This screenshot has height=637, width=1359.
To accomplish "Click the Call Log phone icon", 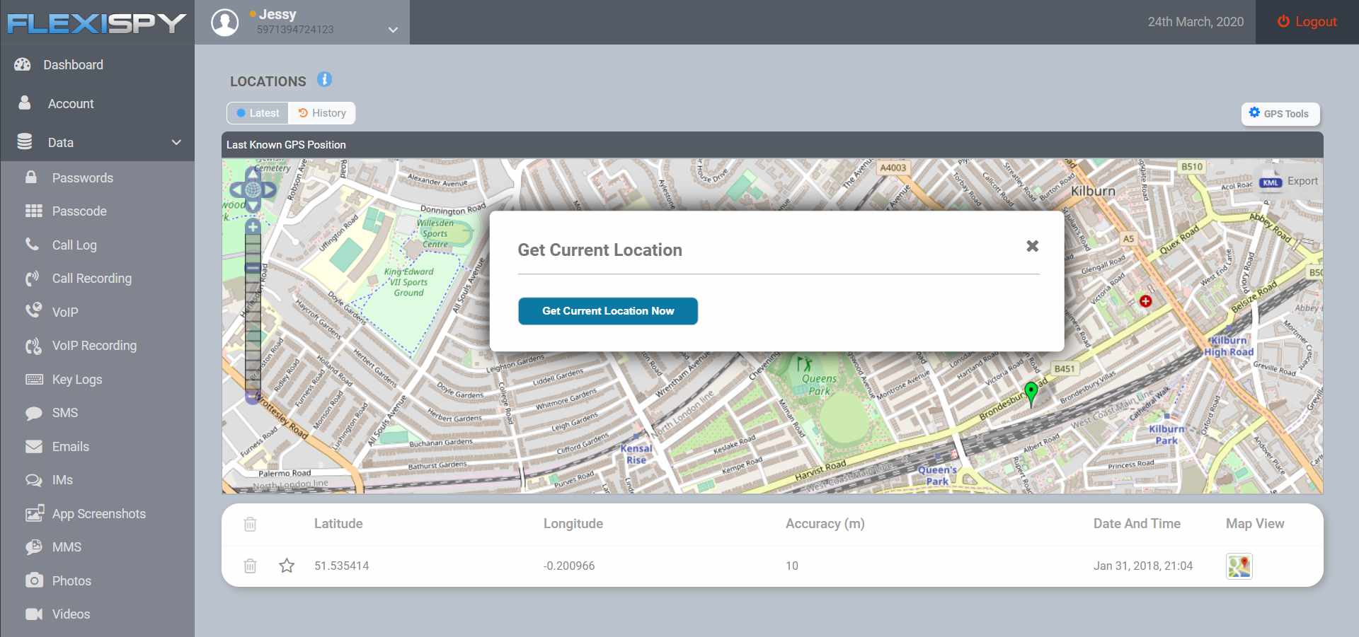I will [33, 245].
